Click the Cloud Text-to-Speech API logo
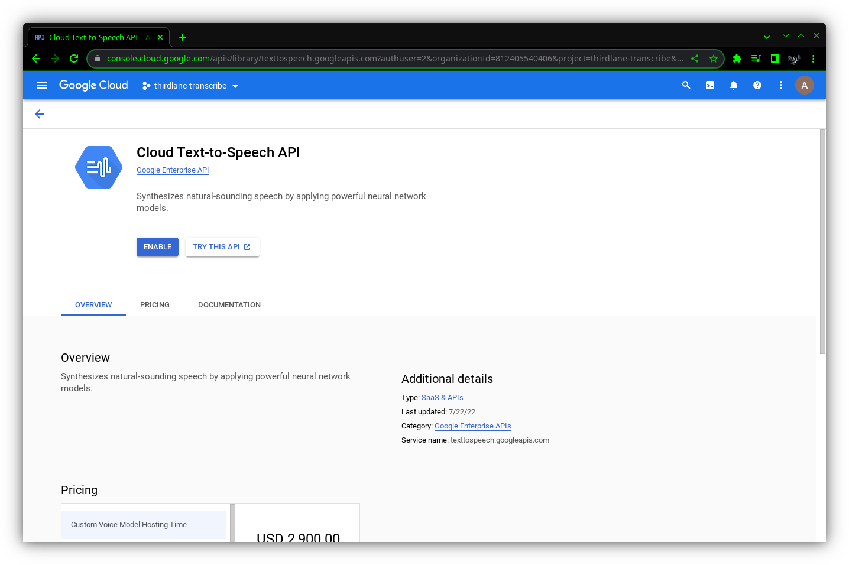Image resolution: width=849 pixels, height=565 pixels. pos(99,167)
